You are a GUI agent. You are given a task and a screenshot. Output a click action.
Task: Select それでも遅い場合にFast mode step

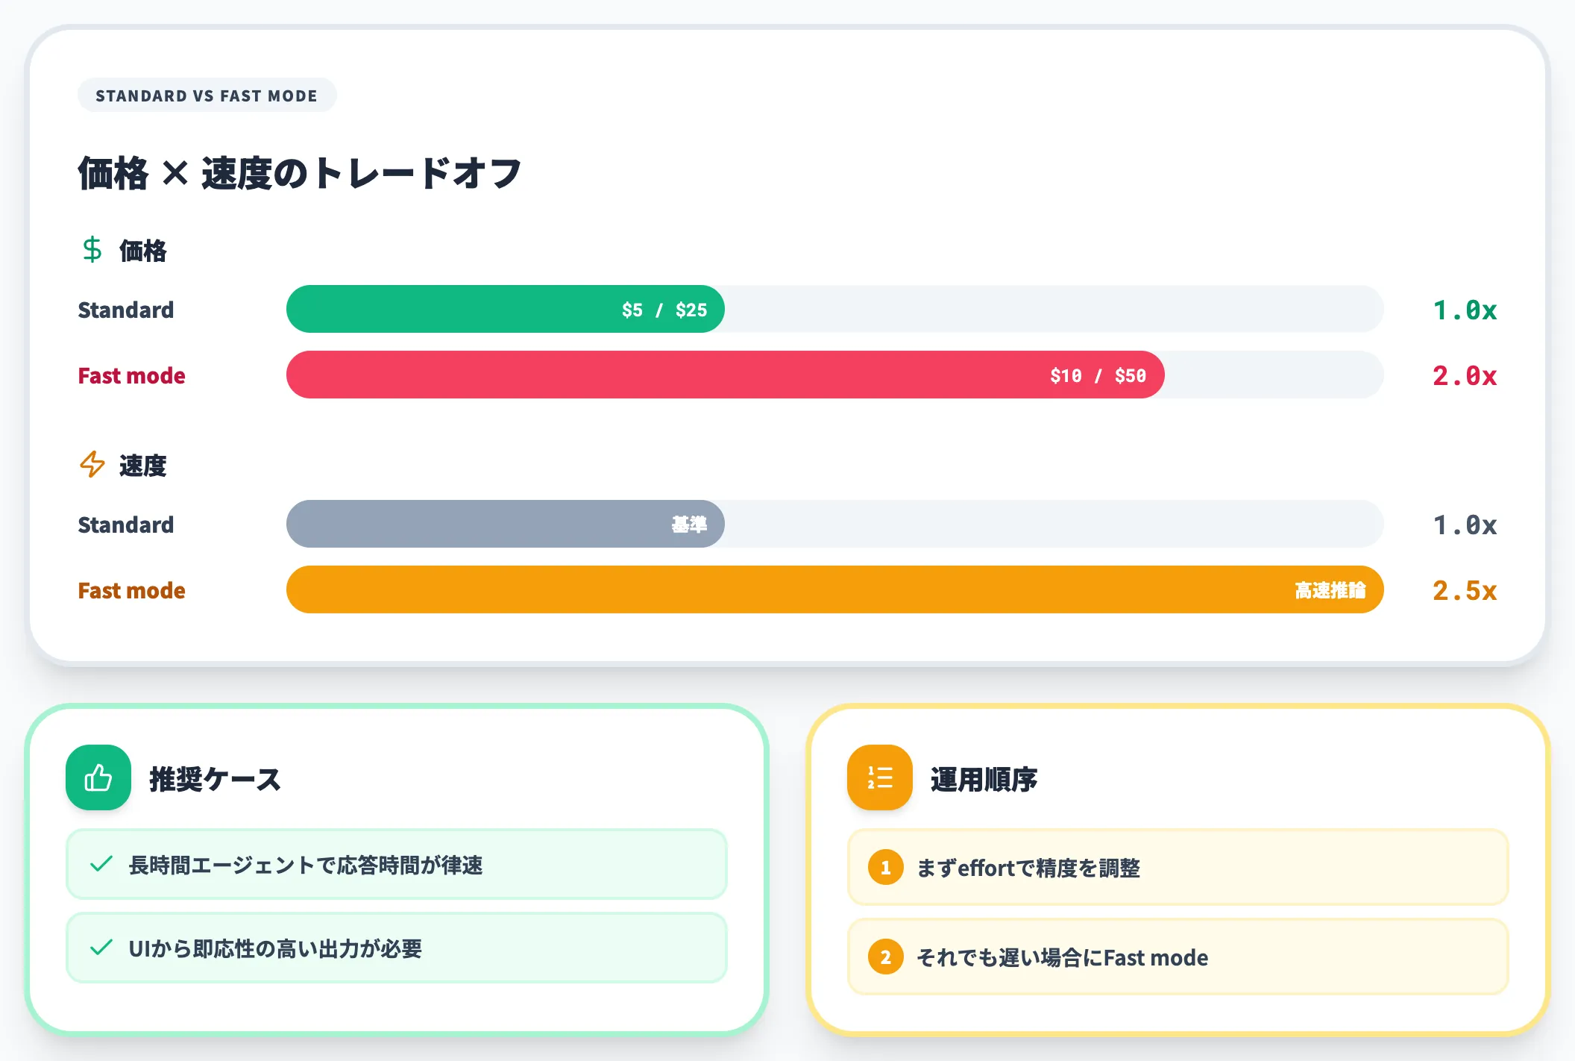tap(1178, 957)
